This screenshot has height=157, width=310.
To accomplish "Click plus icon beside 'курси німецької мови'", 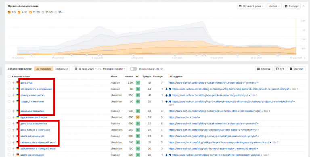I will coord(13,118).
